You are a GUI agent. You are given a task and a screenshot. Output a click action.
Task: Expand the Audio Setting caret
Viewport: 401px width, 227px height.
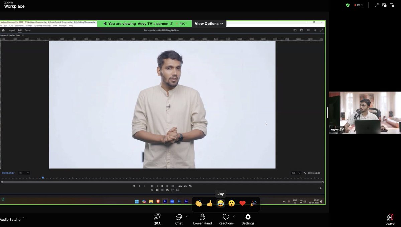[x=23, y=218]
